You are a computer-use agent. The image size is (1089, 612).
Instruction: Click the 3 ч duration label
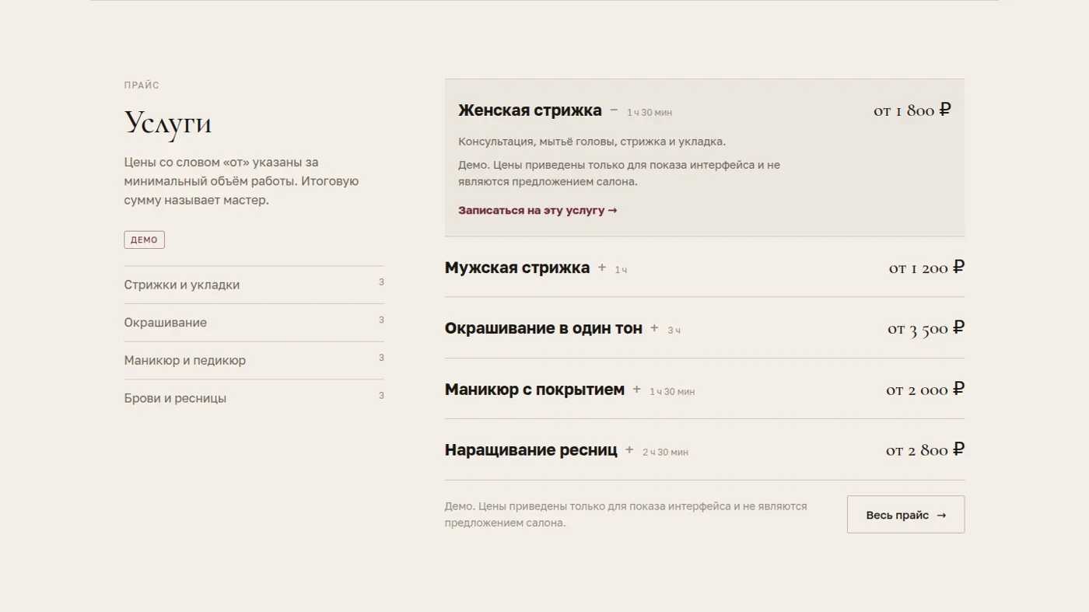[x=674, y=330]
